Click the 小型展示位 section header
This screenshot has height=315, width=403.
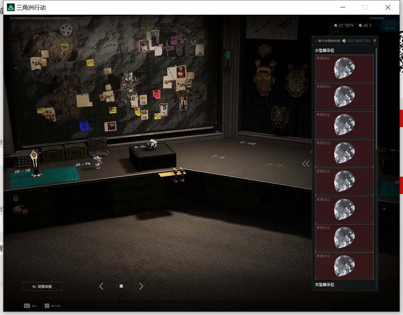[324, 50]
